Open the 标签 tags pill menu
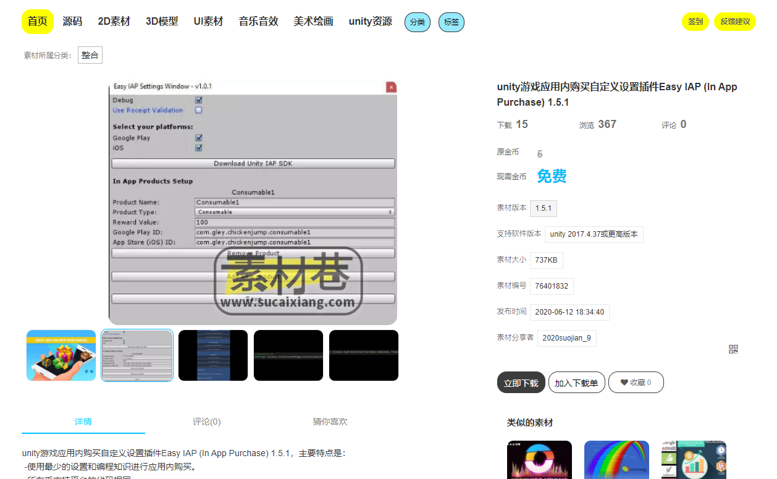The height and width of the screenshot is (479, 777). 451,22
